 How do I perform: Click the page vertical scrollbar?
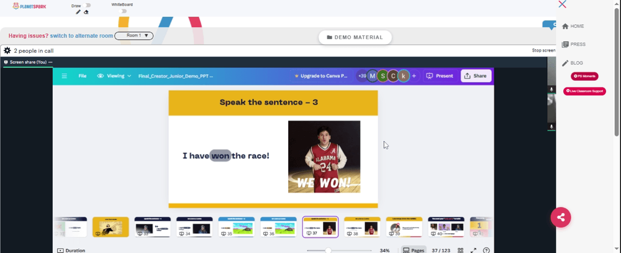tap(617, 71)
